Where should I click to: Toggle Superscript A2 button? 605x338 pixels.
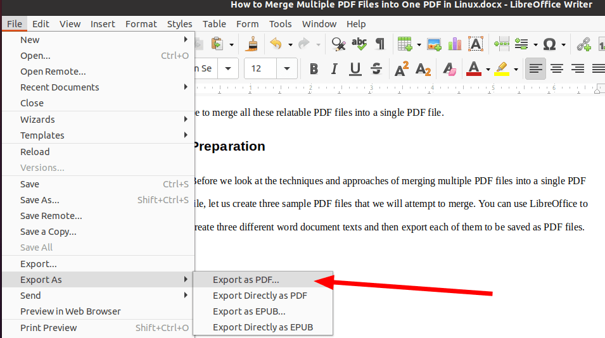click(402, 69)
